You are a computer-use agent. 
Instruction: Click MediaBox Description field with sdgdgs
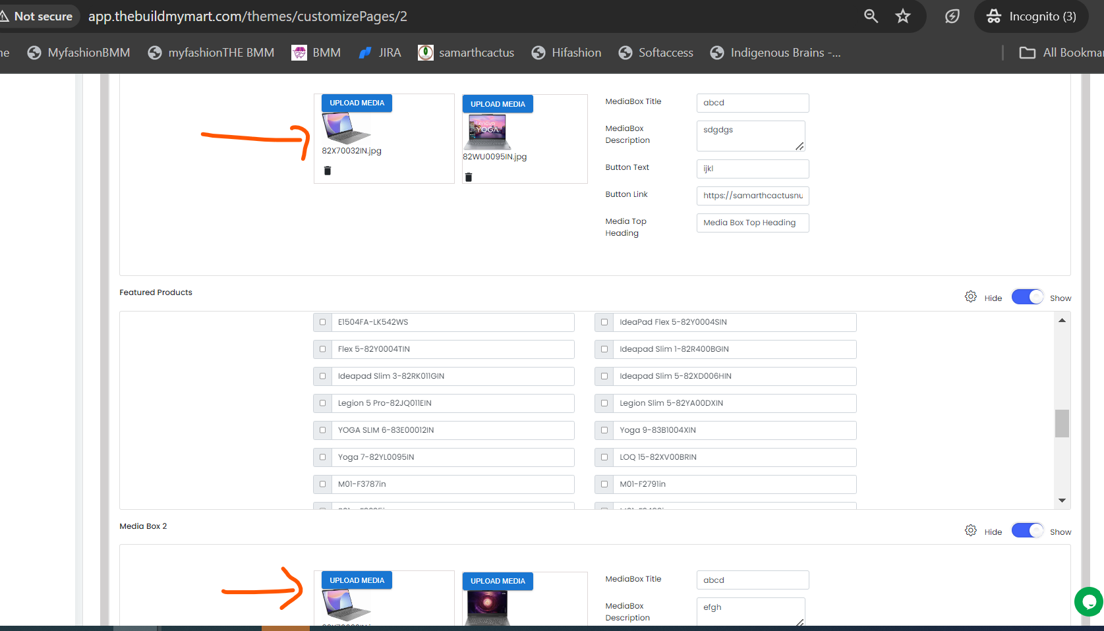[751, 136]
